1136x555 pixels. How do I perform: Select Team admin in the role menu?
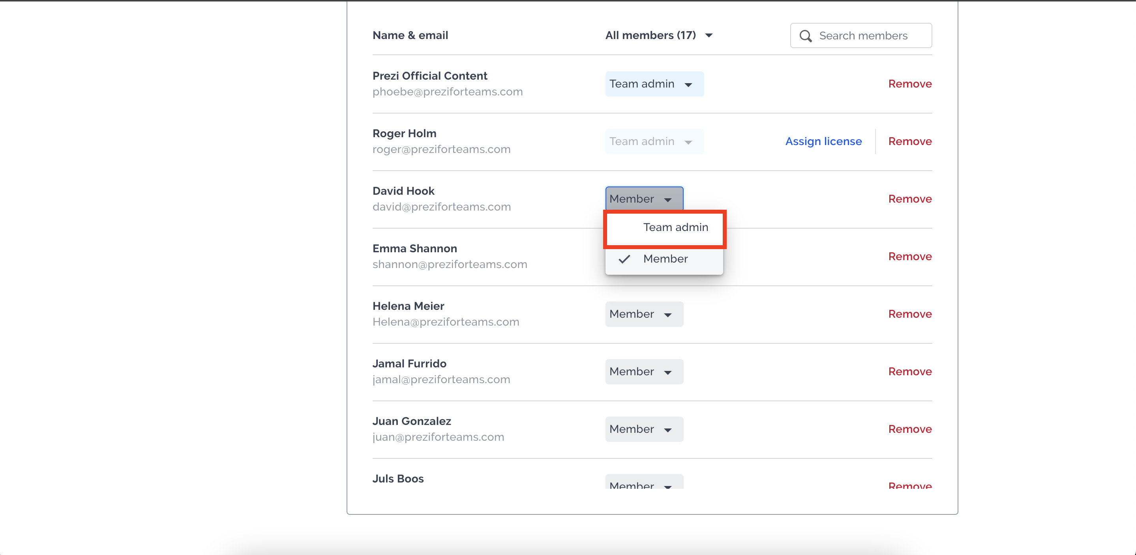[x=675, y=227]
